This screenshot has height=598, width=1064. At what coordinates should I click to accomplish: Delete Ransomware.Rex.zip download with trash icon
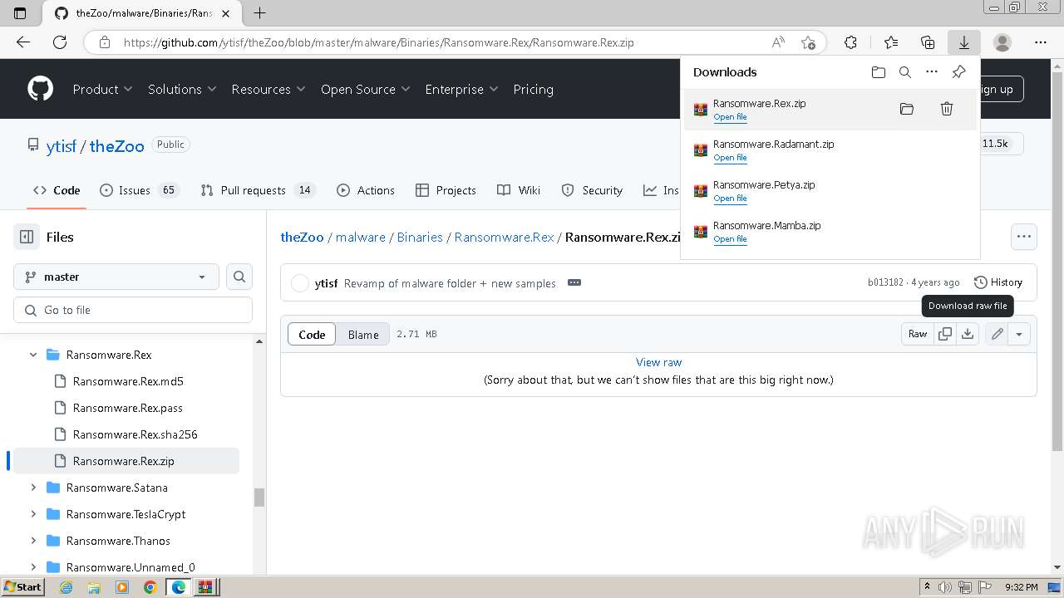click(947, 109)
